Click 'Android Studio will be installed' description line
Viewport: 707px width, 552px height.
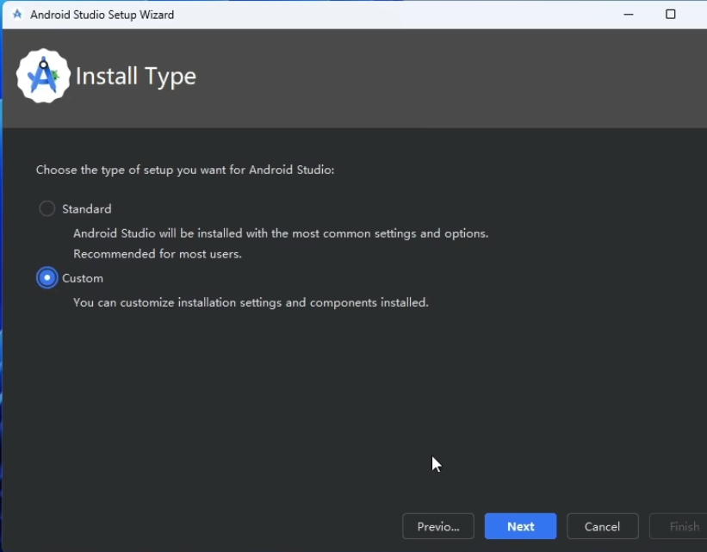[x=281, y=233]
